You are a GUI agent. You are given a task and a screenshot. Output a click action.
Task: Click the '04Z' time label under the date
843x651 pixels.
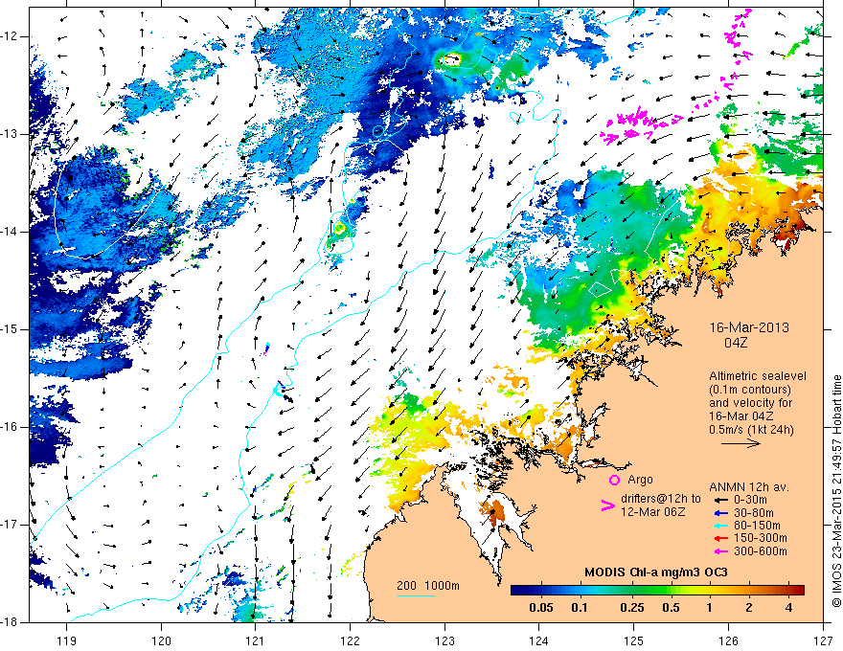[x=736, y=343]
